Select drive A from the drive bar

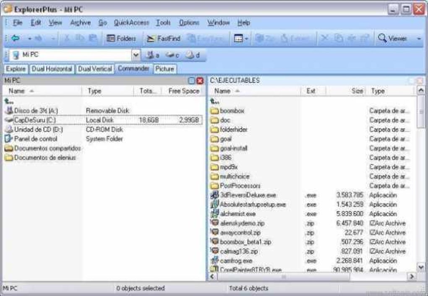[151, 54]
